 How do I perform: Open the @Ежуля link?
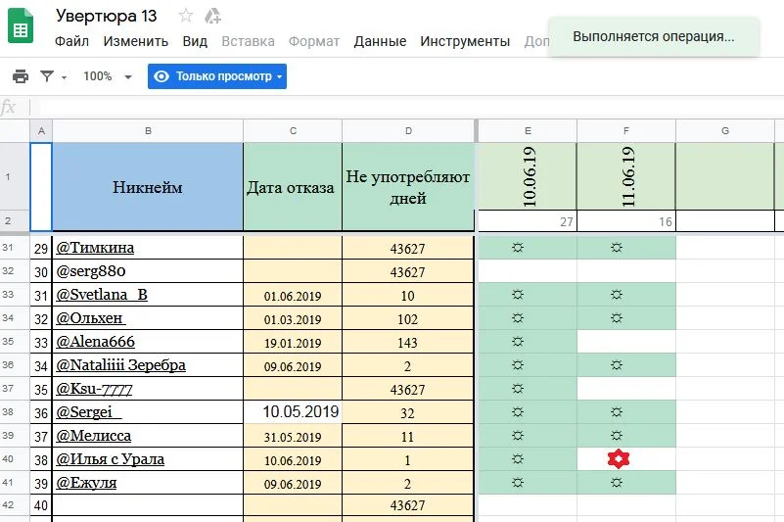point(86,483)
